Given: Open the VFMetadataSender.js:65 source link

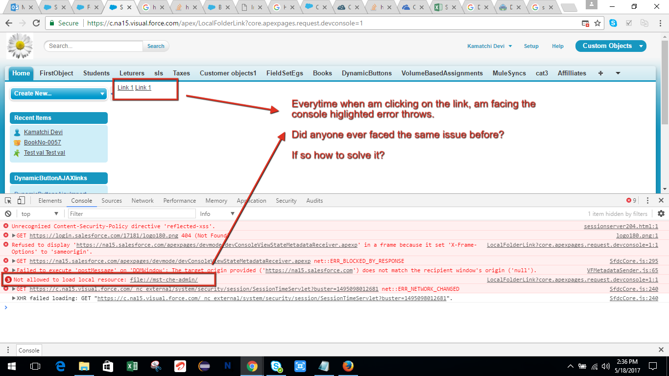Looking at the screenshot, I should click(x=622, y=270).
